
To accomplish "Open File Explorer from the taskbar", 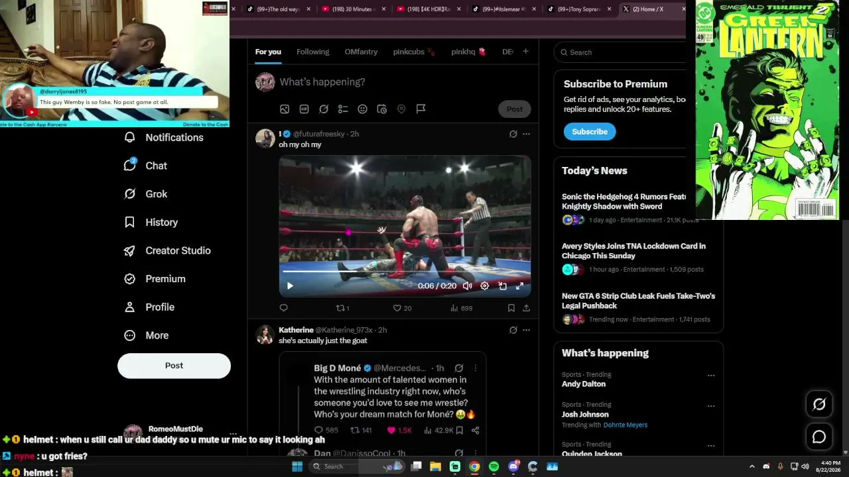I will click(435, 466).
